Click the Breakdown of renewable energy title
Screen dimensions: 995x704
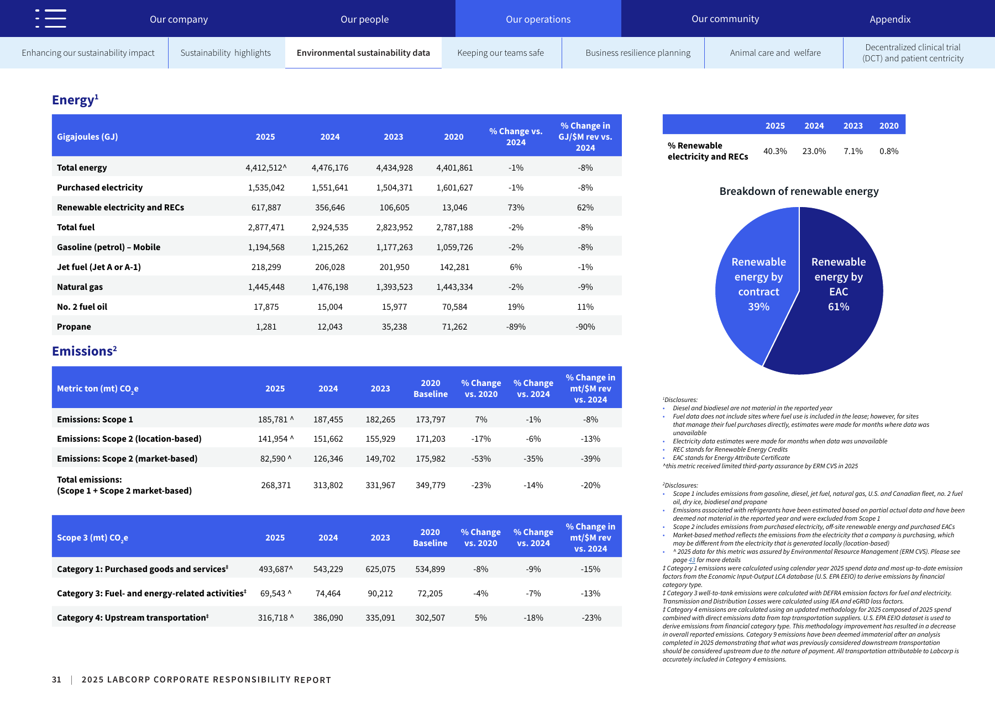click(799, 192)
